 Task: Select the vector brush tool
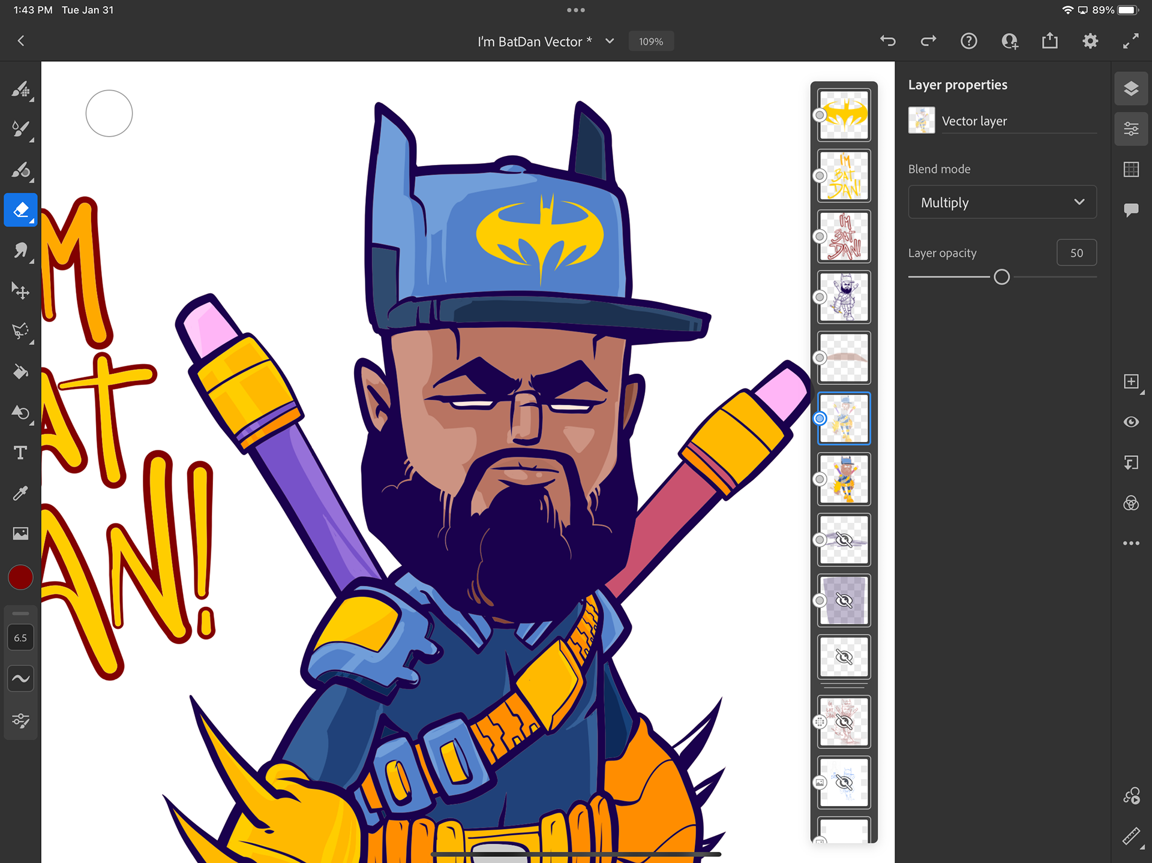[20, 170]
